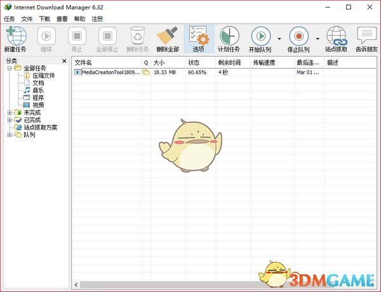Click the 60.65% status cell

197,72
